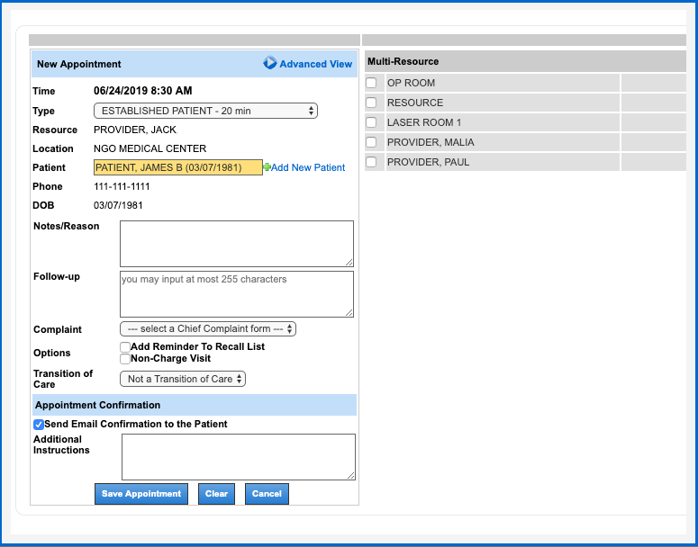Focus the Follow-up text box
Viewport: 698px width, 547px height.
click(x=236, y=294)
